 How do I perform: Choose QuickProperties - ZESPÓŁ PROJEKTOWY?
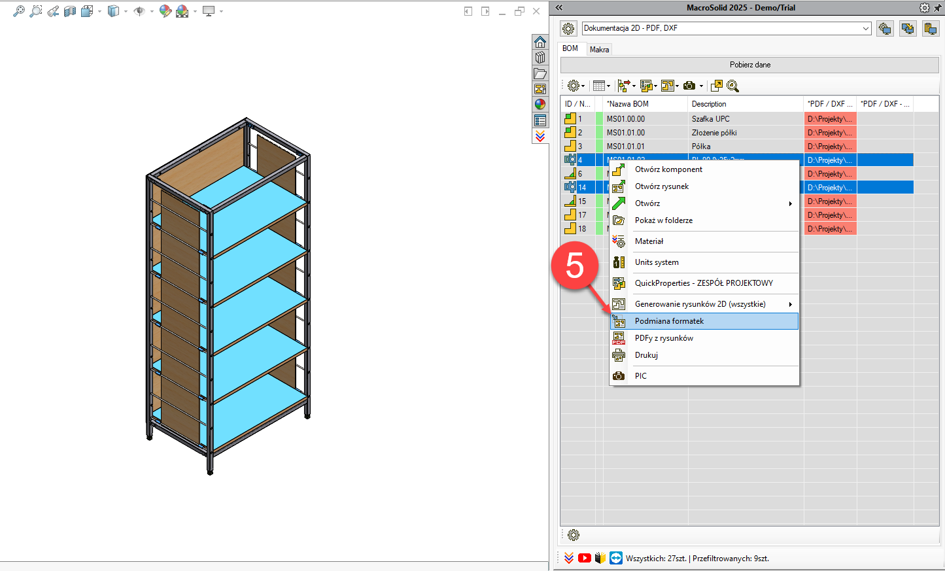coord(704,283)
